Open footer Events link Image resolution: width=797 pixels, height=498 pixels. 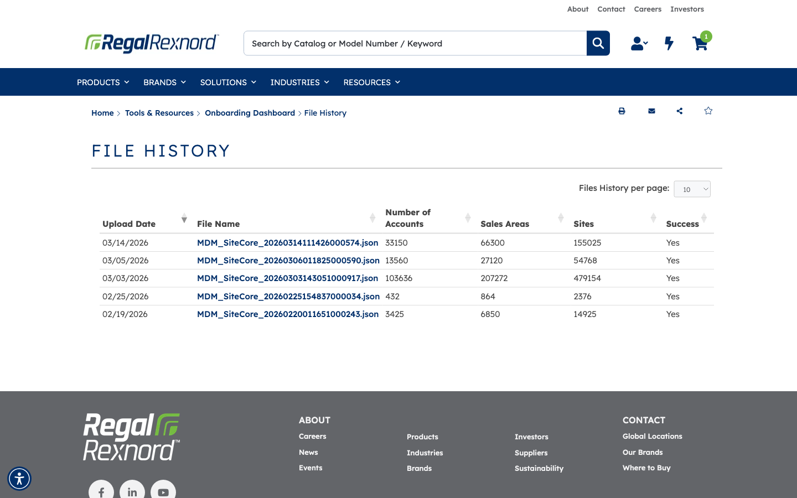(310, 468)
